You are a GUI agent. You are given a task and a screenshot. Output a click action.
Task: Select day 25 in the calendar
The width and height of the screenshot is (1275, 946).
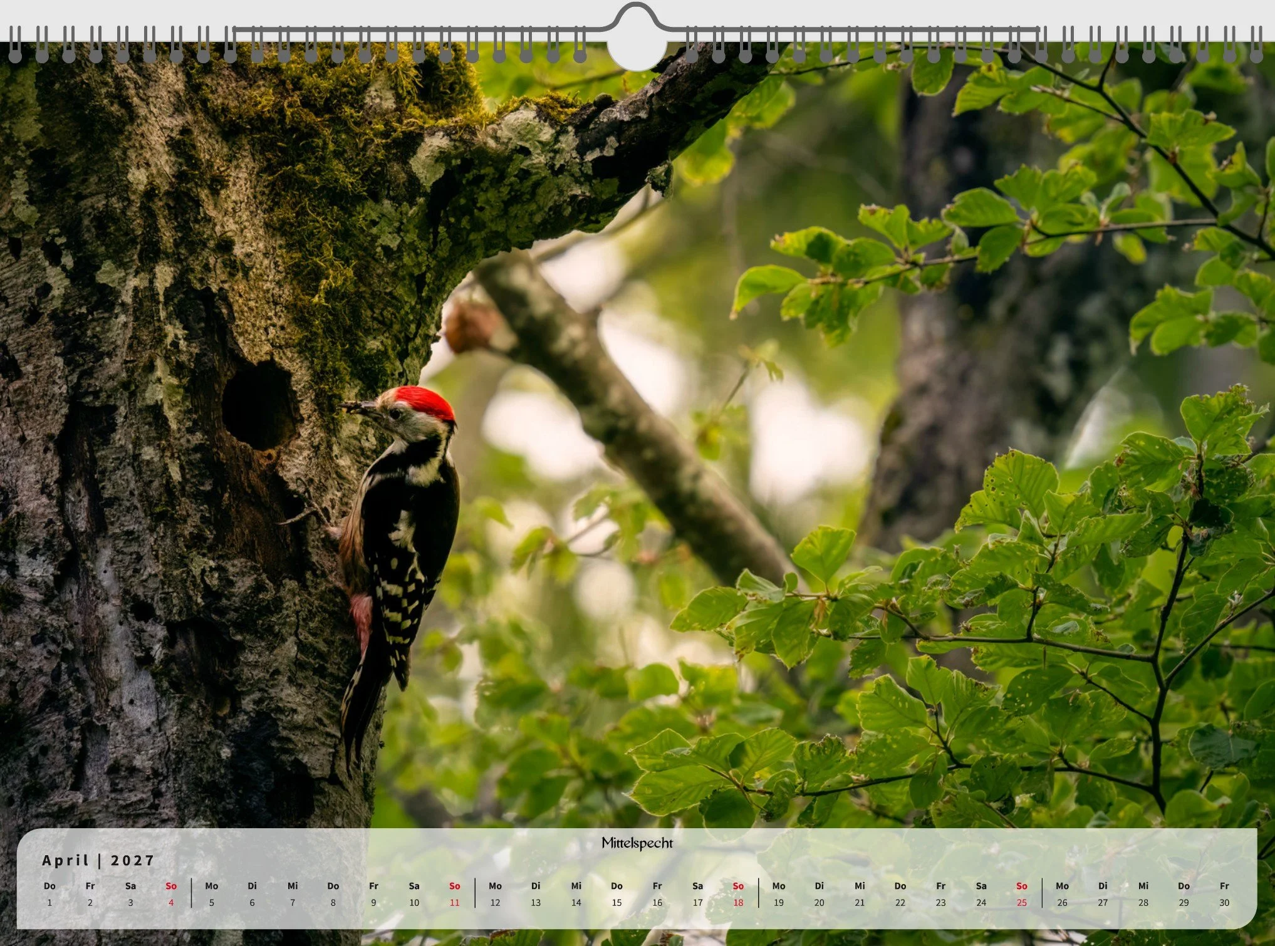[x=1022, y=903]
